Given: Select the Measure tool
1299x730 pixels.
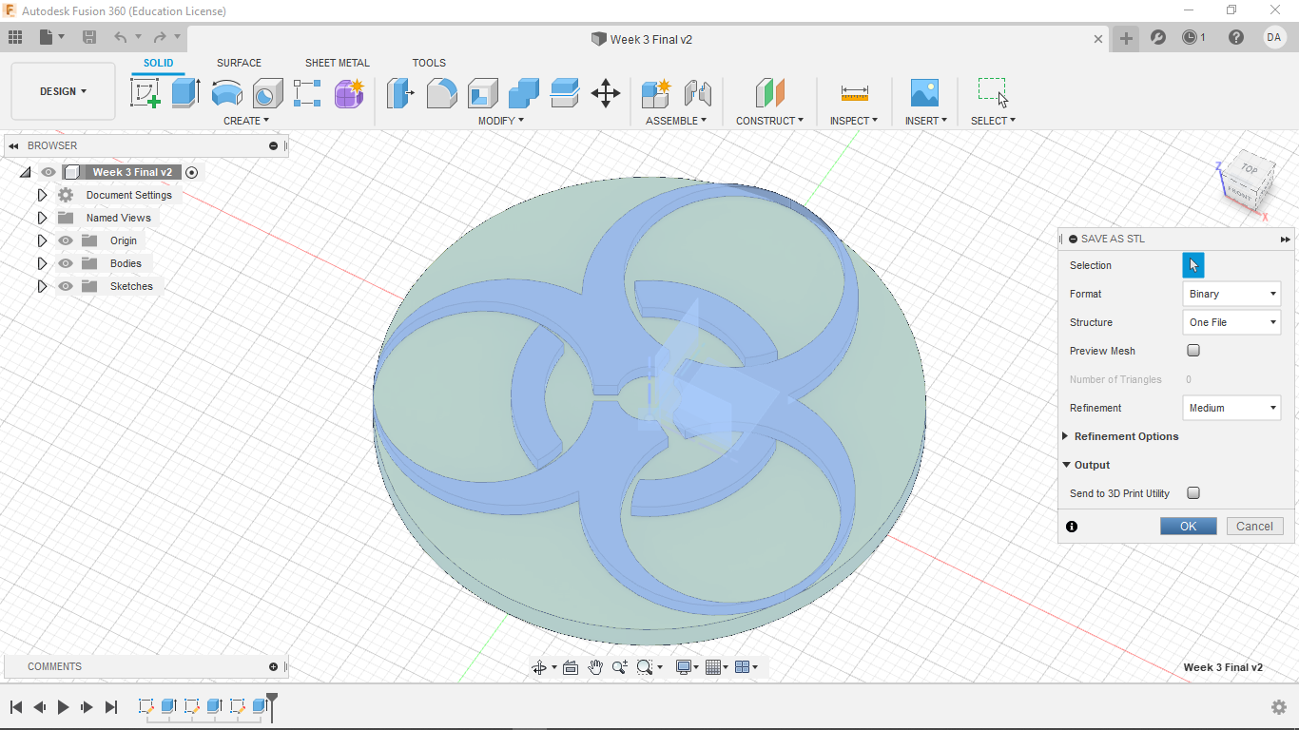Looking at the screenshot, I should pyautogui.click(x=854, y=93).
